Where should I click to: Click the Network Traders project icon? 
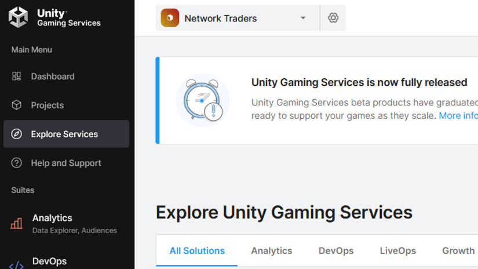click(x=170, y=18)
